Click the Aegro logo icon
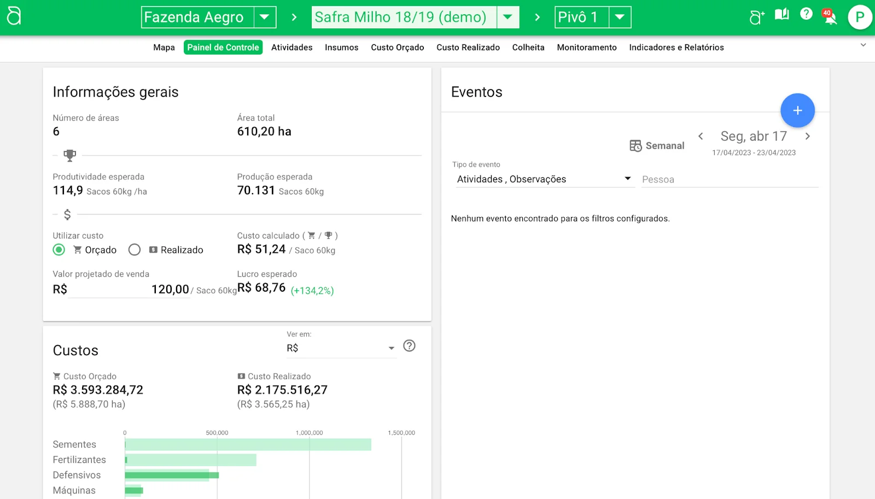The width and height of the screenshot is (875, 499). (x=14, y=16)
